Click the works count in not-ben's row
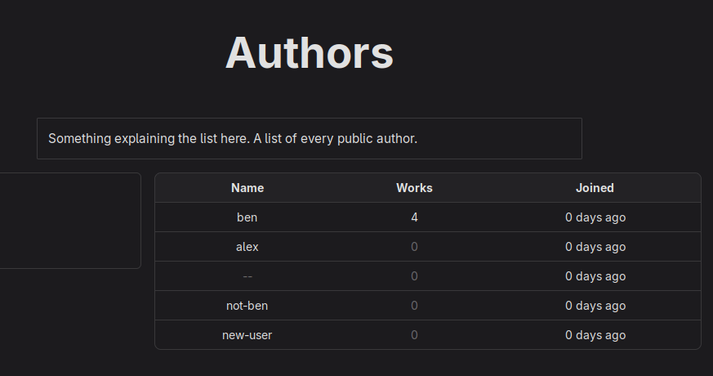This screenshot has width=713, height=376. (x=415, y=306)
